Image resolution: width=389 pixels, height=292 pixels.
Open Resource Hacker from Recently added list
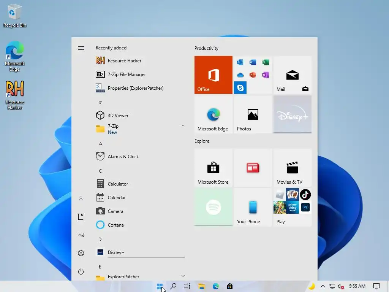click(x=140, y=60)
